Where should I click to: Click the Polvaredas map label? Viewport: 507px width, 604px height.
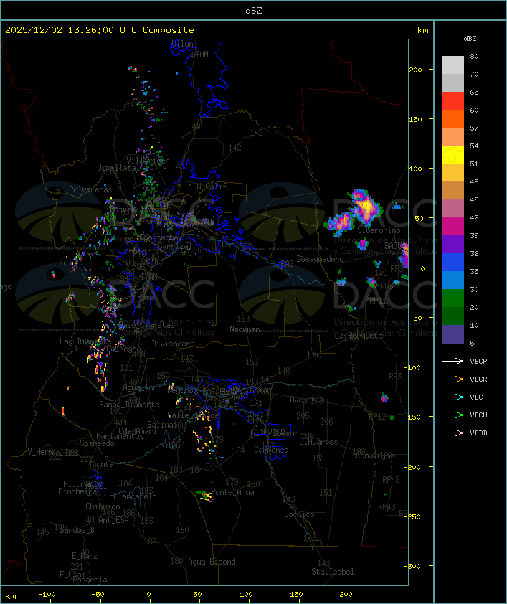tap(90, 189)
